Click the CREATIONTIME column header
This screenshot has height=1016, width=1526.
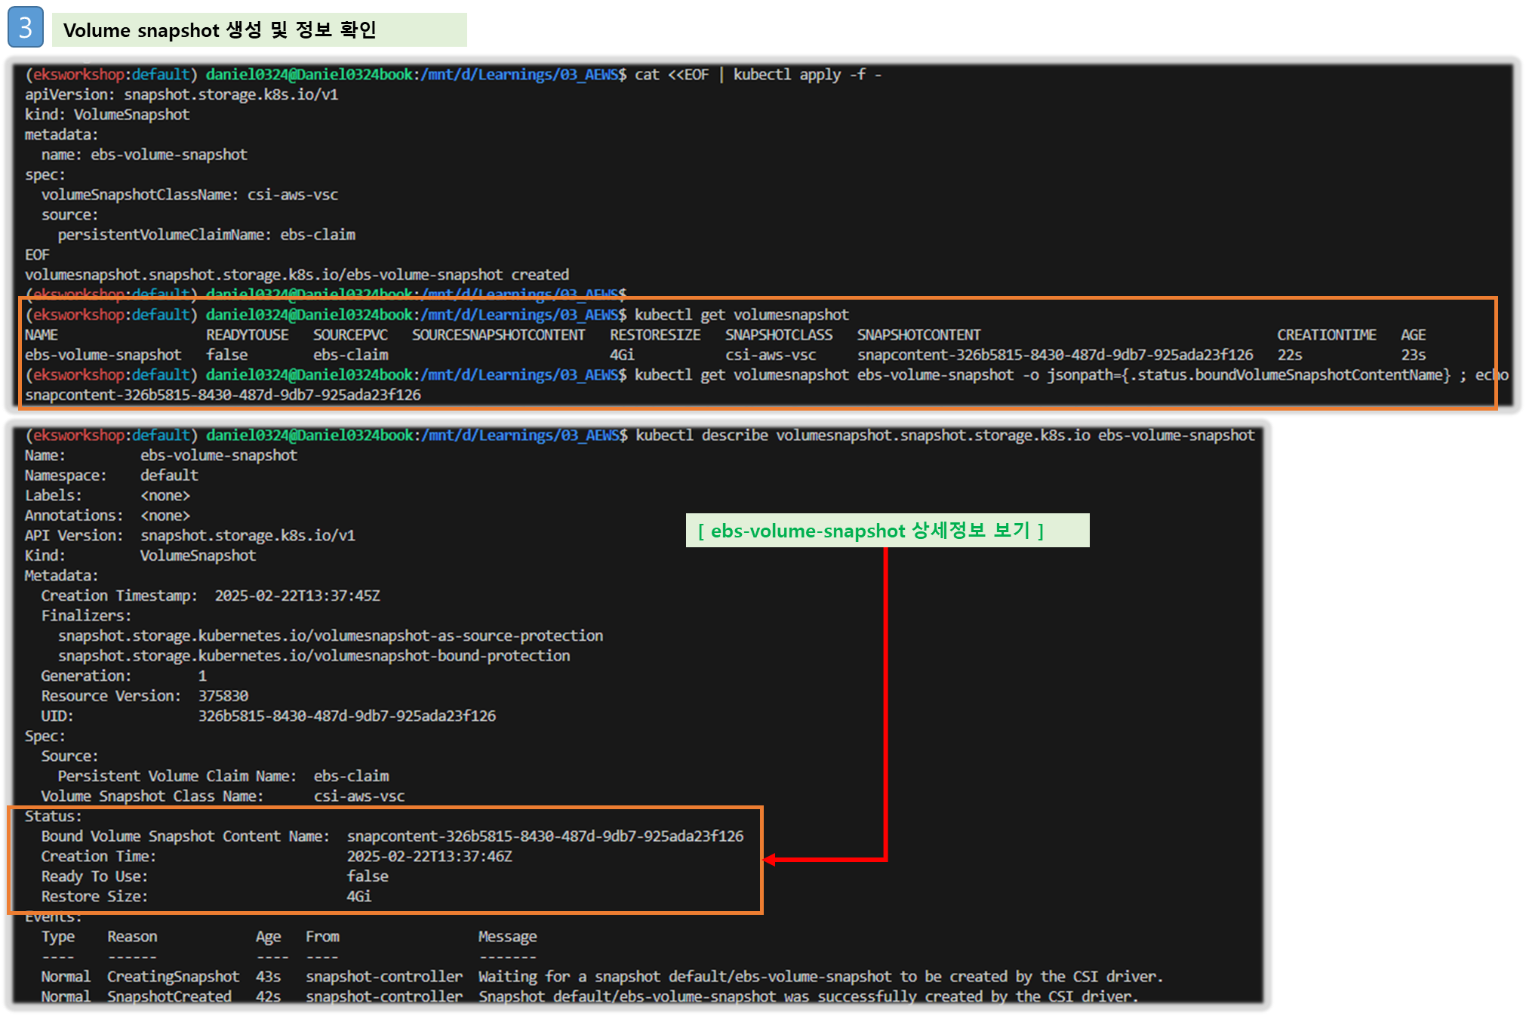tap(1326, 335)
